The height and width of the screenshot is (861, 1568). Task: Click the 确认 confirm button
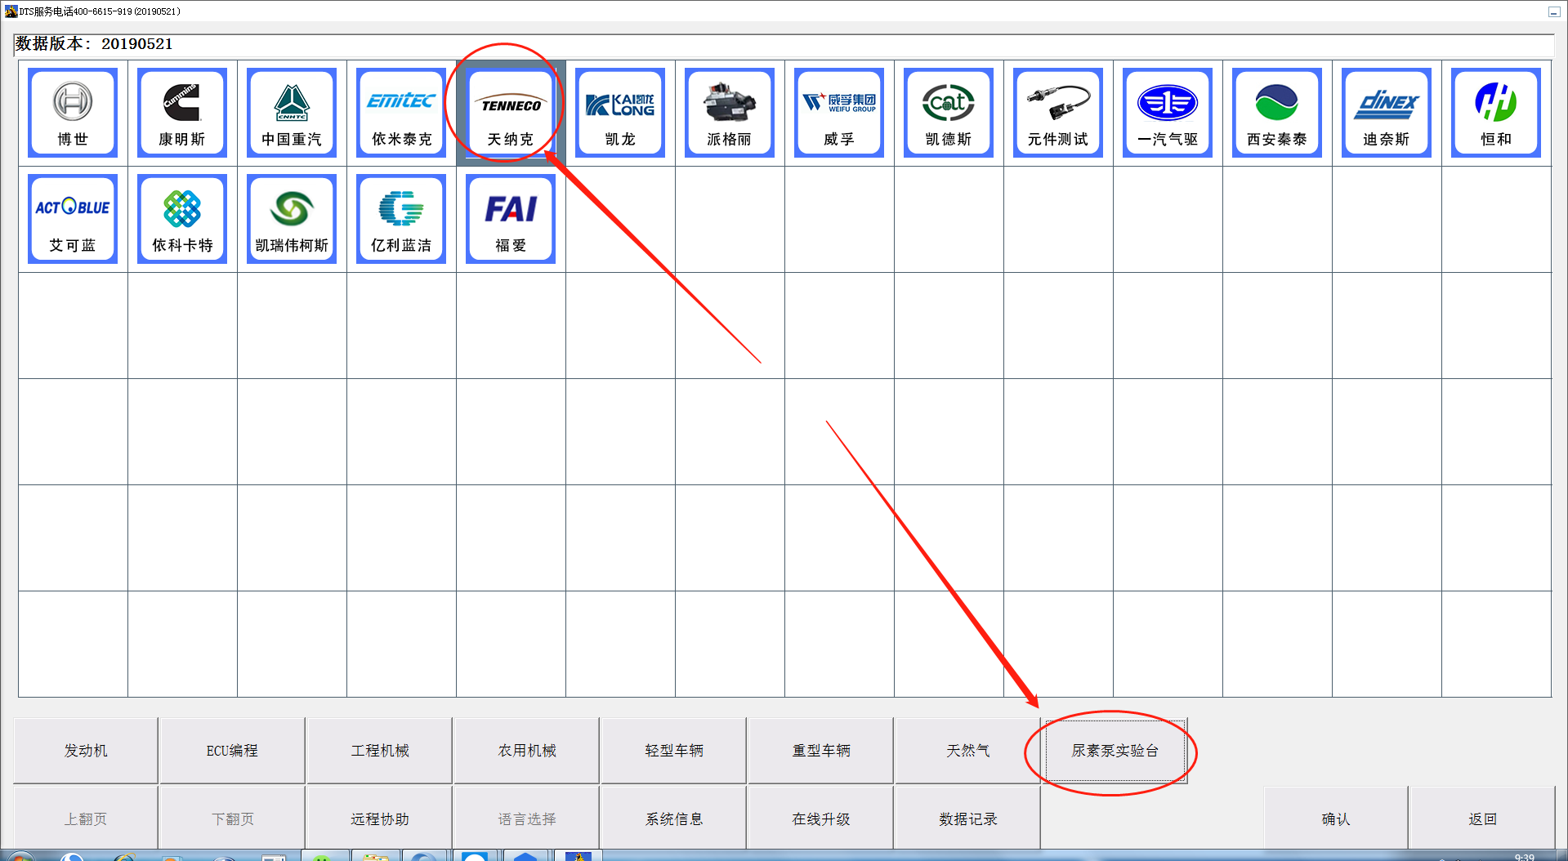point(1336,818)
